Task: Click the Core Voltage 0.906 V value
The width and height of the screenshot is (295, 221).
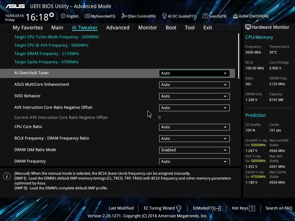Action: coord(275,68)
